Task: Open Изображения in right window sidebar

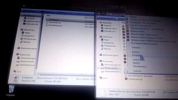Action: [x=108, y=46]
